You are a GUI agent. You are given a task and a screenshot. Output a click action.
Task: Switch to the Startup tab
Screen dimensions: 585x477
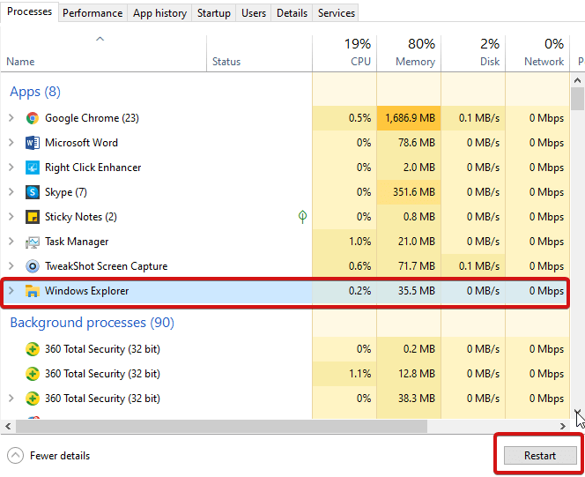coord(214,13)
